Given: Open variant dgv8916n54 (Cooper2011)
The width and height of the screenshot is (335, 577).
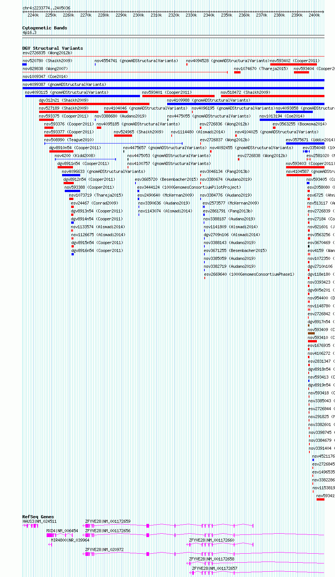Looking at the screenshot, I should 97,250.
